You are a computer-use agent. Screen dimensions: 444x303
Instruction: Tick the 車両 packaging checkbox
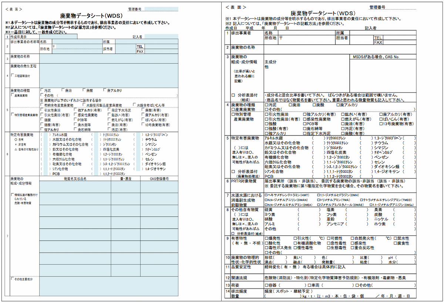pos(309,285)
